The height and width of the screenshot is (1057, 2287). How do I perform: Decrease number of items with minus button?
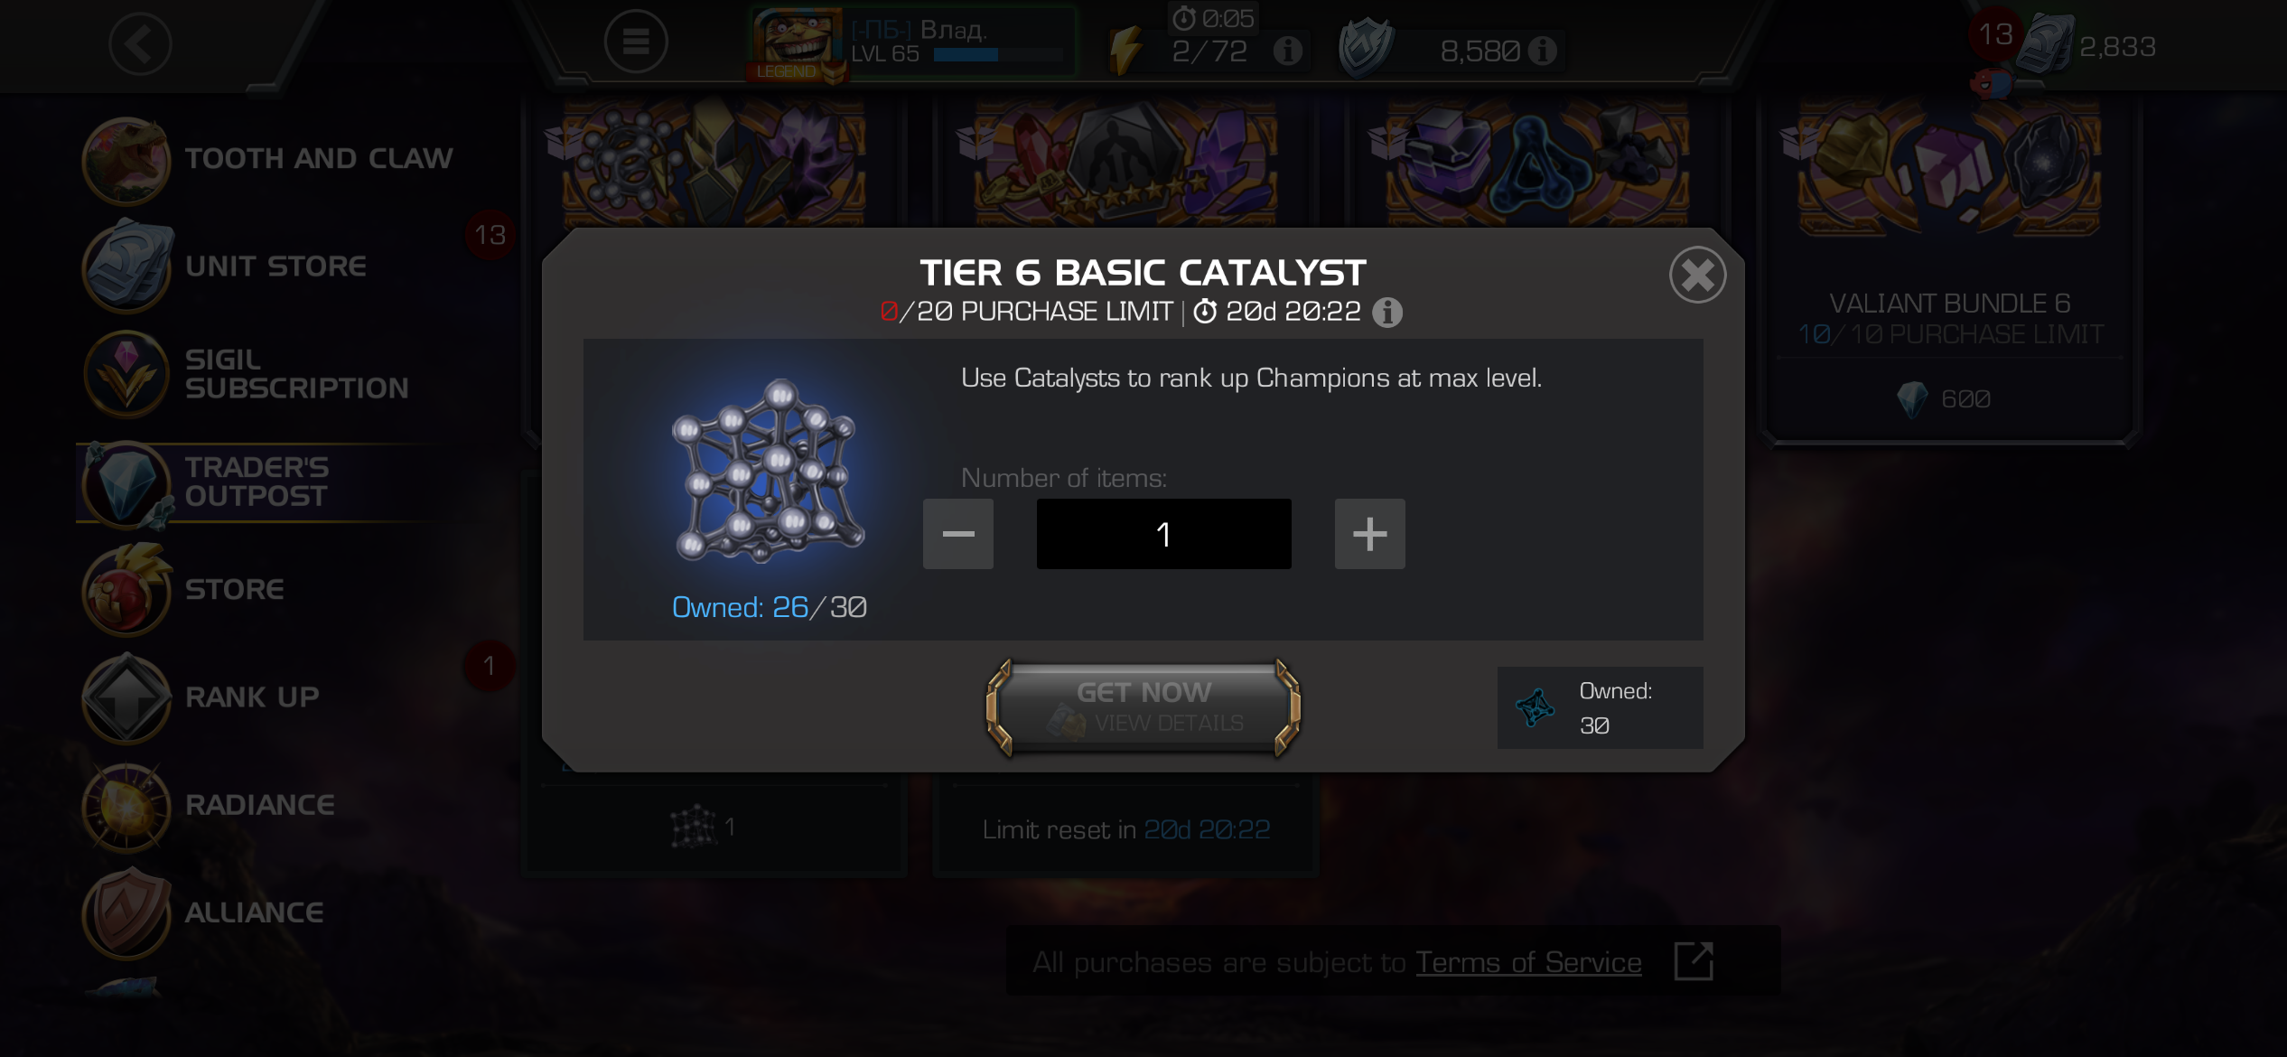[x=957, y=534]
